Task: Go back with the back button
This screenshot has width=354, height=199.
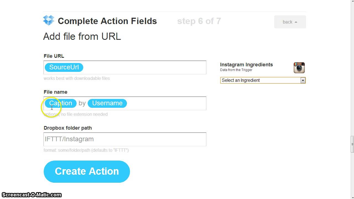Action: [x=290, y=22]
